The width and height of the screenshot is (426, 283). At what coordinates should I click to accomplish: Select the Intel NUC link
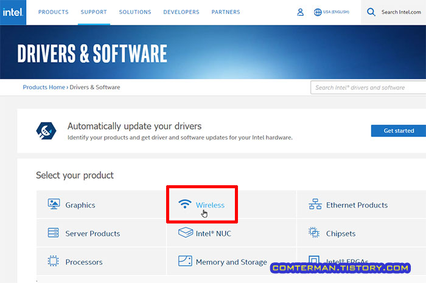pos(213,234)
